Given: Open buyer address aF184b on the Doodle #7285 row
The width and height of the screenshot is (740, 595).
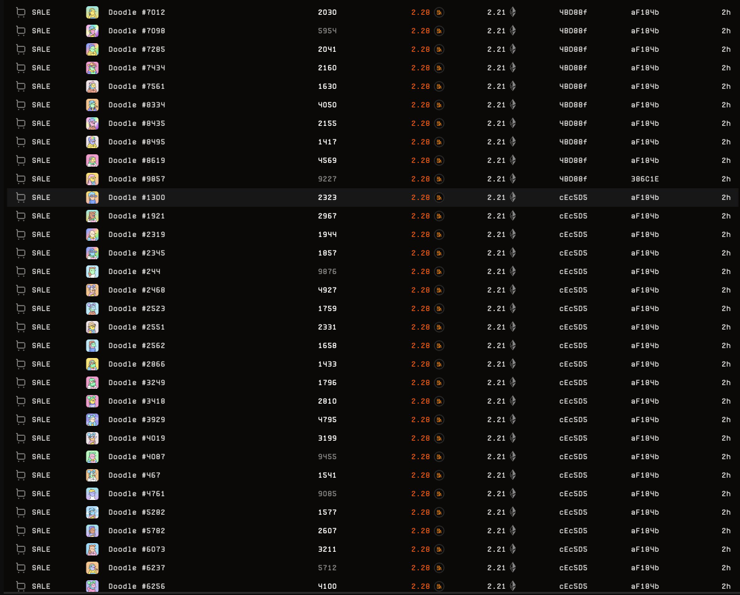Looking at the screenshot, I should [645, 49].
